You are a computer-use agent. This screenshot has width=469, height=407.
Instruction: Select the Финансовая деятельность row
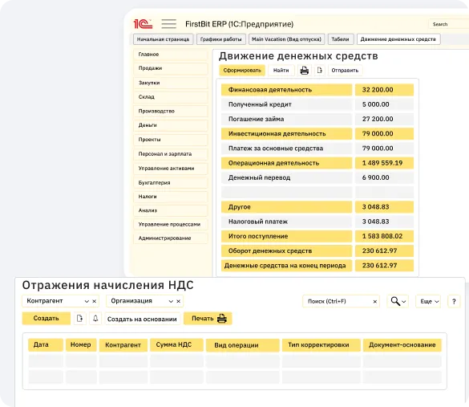click(x=317, y=90)
